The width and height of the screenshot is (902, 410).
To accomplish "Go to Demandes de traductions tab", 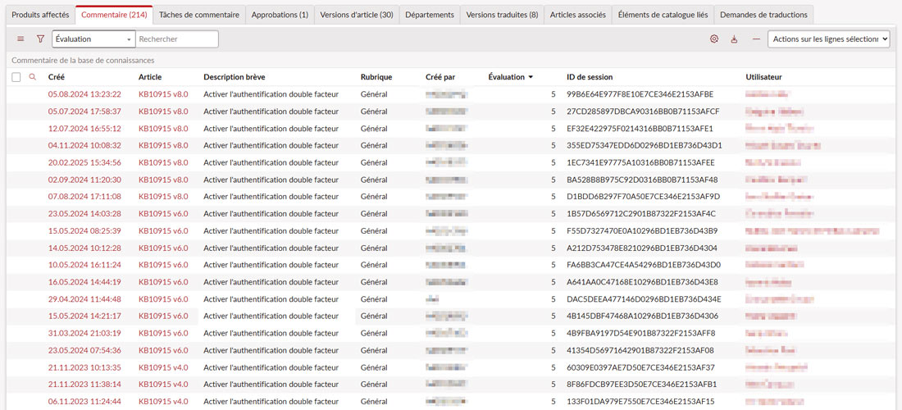I will [x=763, y=15].
